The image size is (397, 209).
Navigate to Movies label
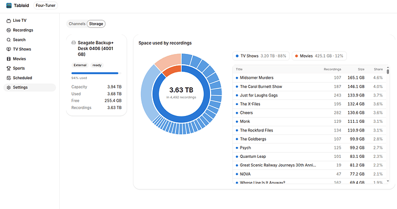[x=20, y=59]
